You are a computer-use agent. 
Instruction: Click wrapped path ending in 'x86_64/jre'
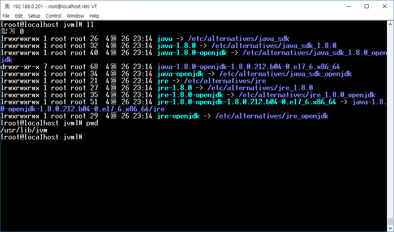(83, 109)
